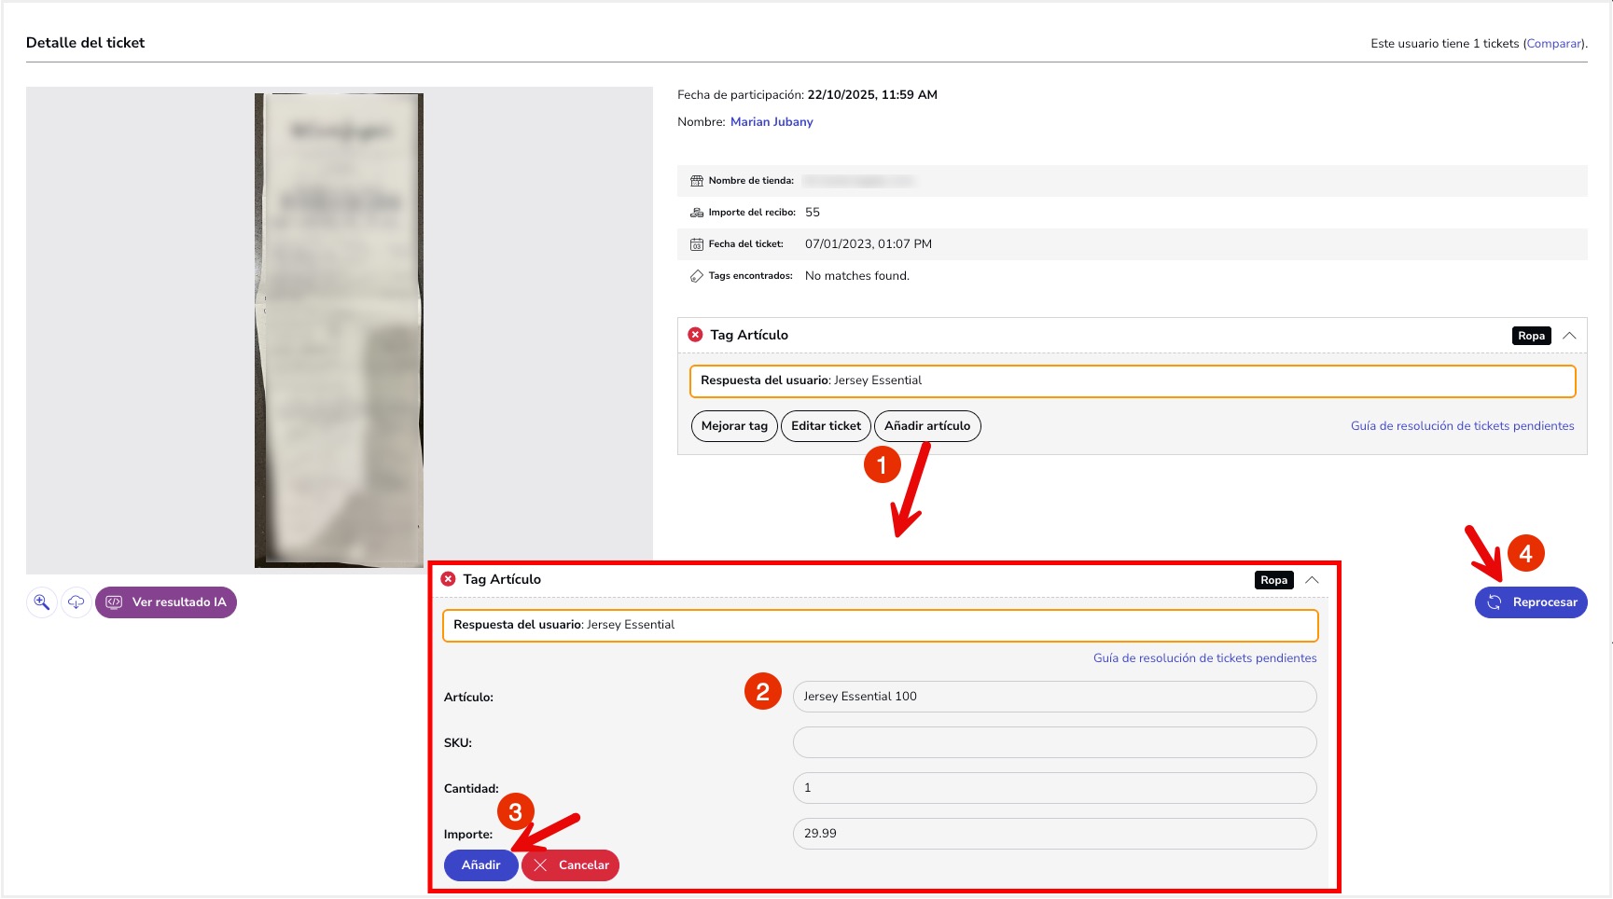Click the upper Ropa tag badge
The width and height of the screenshot is (1613, 899).
[1531, 336]
